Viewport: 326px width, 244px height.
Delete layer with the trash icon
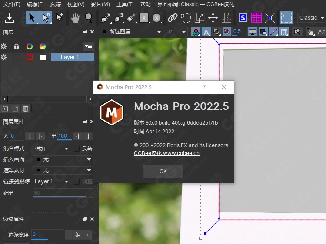pyautogui.click(x=26, y=109)
